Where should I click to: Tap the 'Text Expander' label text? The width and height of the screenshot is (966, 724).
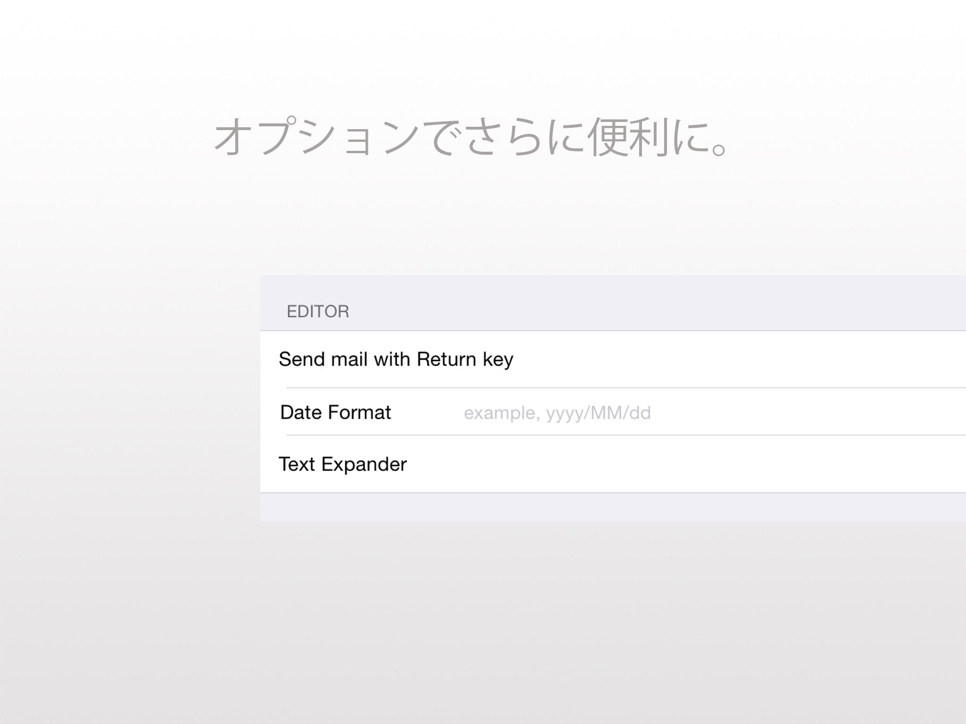(x=343, y=465)
